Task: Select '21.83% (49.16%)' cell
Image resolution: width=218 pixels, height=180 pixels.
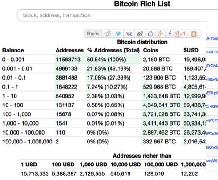Action: tap(109, 68)
